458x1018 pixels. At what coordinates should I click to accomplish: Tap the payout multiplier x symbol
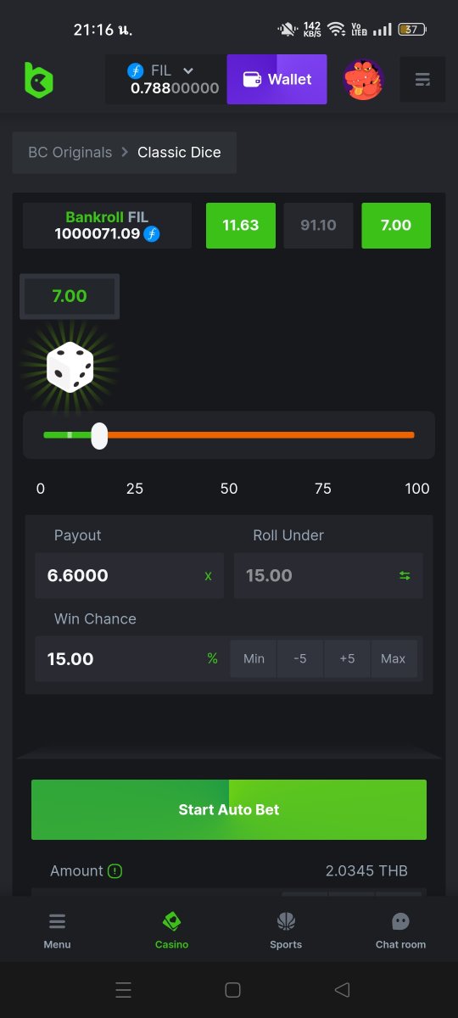pyautogui.click(x=208, y=576)
